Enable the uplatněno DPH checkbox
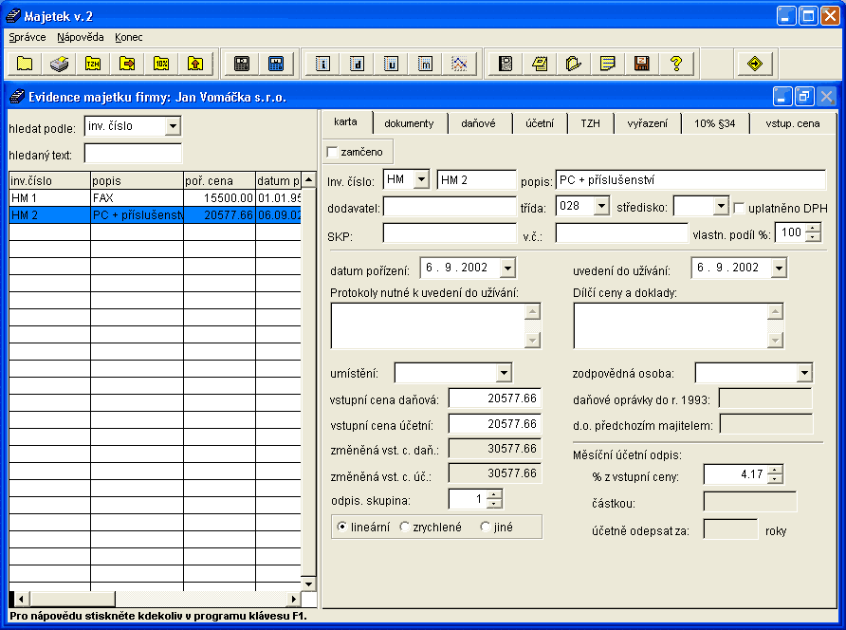This screenshot has height=630, width=846. tap(740, 208)
